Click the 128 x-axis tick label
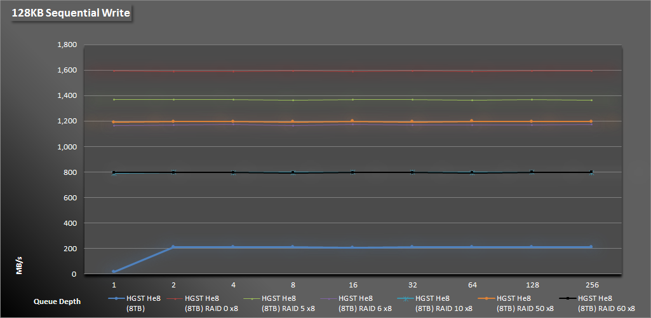Viewport: 651px width, 318px height. click(x=532, y=285)
